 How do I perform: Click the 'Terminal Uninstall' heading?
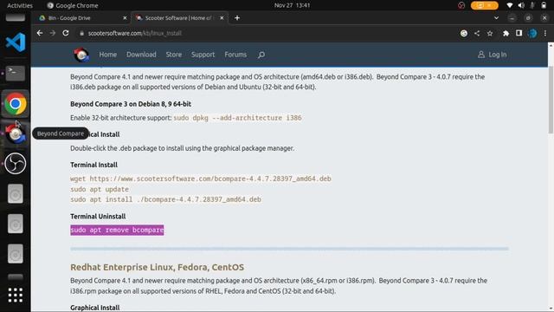point(98,216)
